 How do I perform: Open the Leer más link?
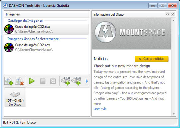pyautogui.click(x=100, y=109)
